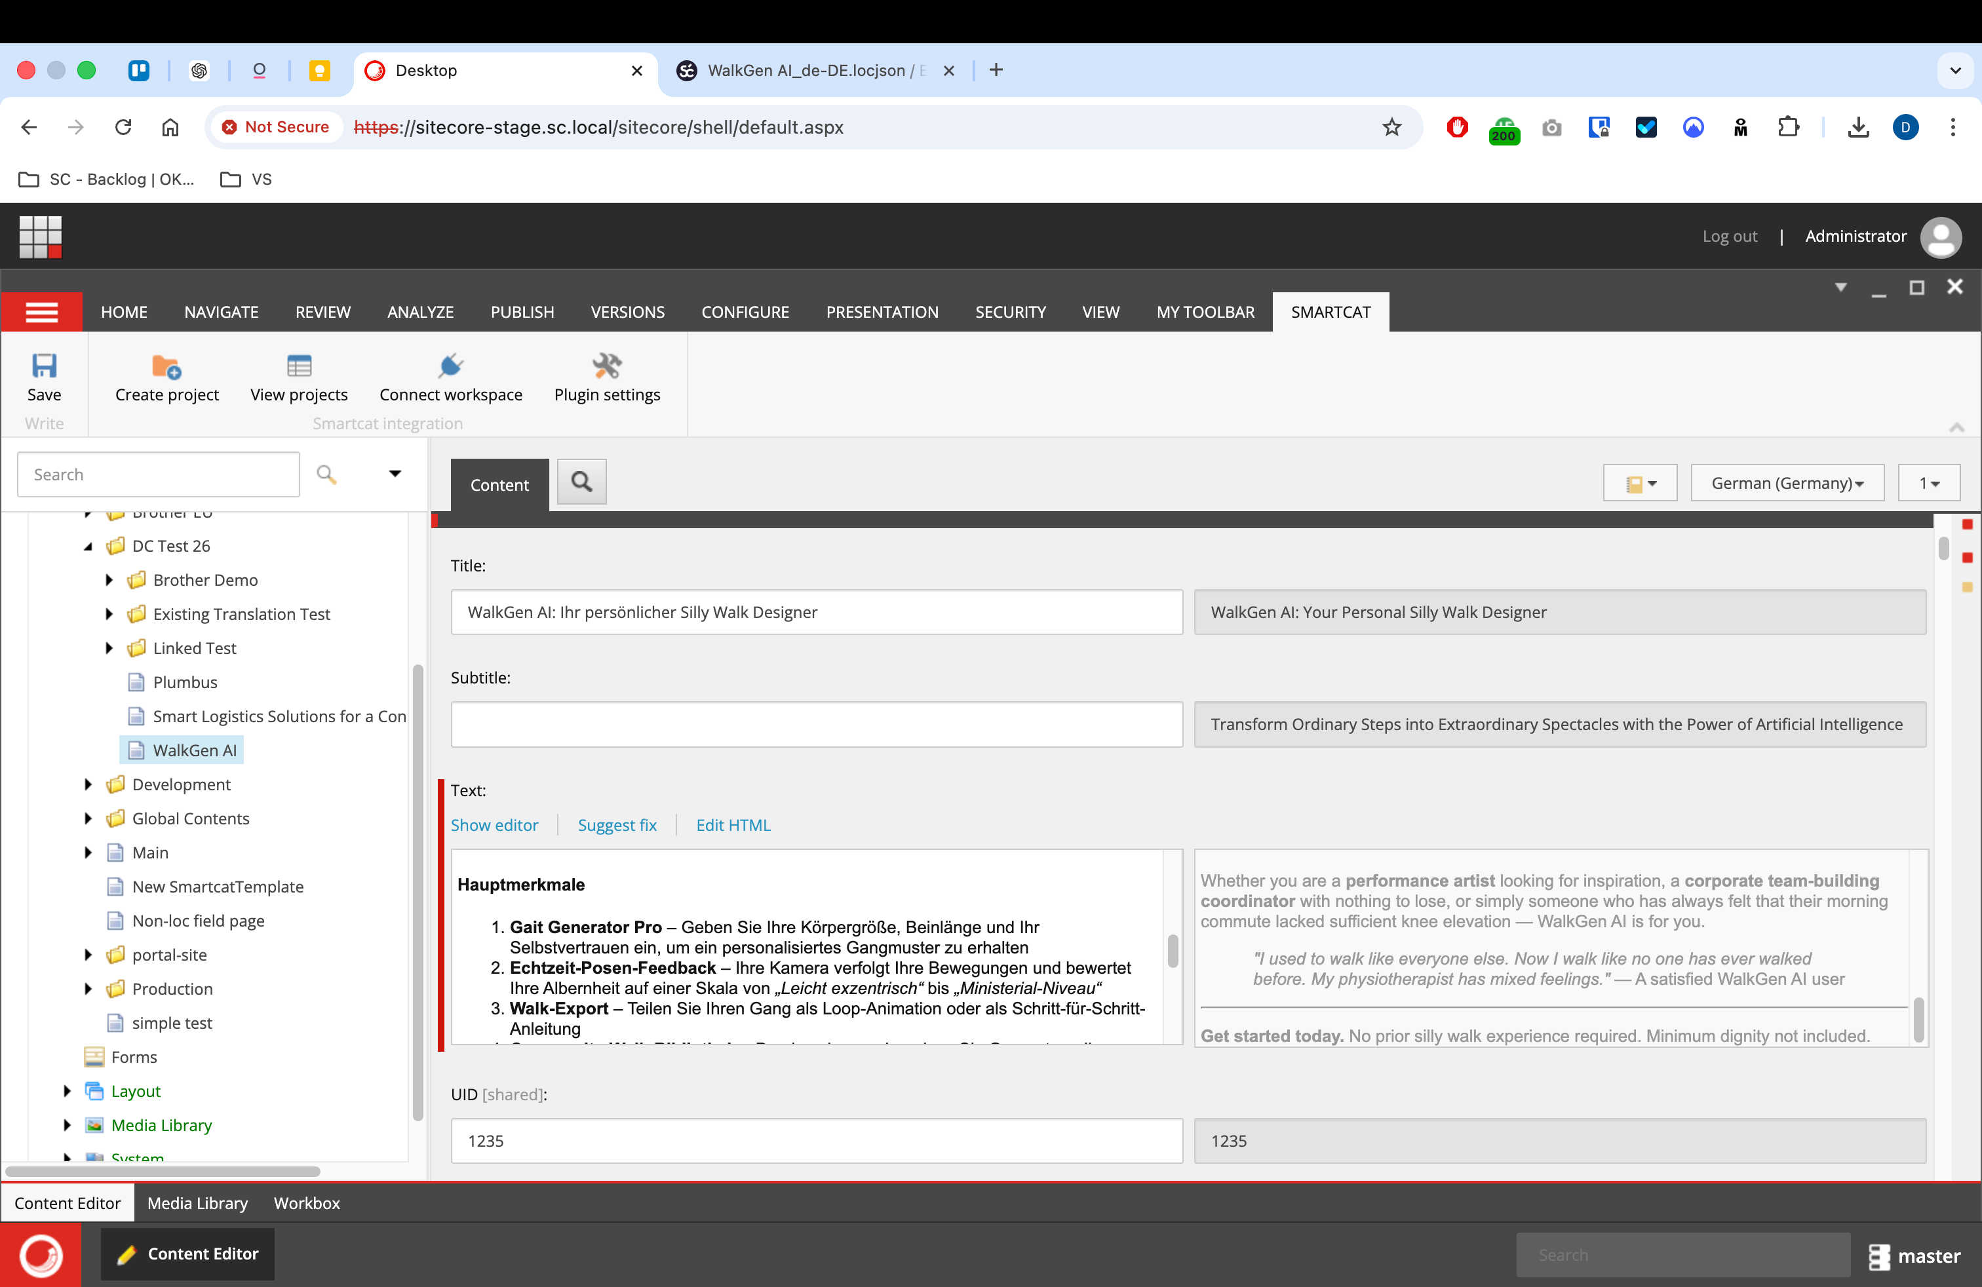Click the German Title input field
This screenshot has height=1287, width=1982.
coord(816,612)
